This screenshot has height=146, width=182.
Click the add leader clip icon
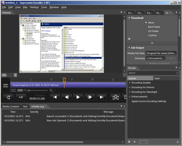8,97
